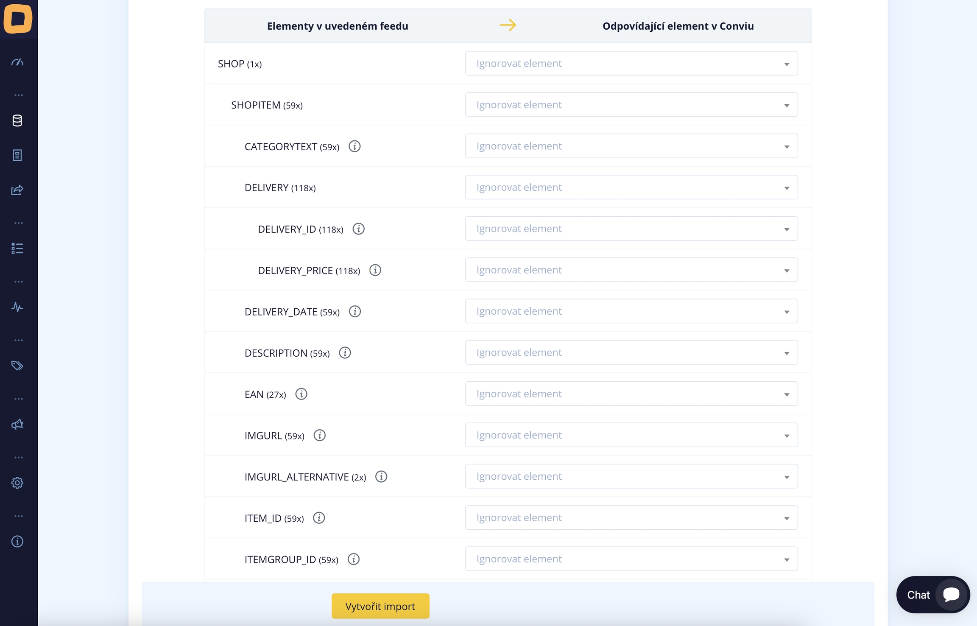The height and width of the screenshot is (626, 977).
Task: Open the activity pulse icon in sidebar
Action: (17, 307)
